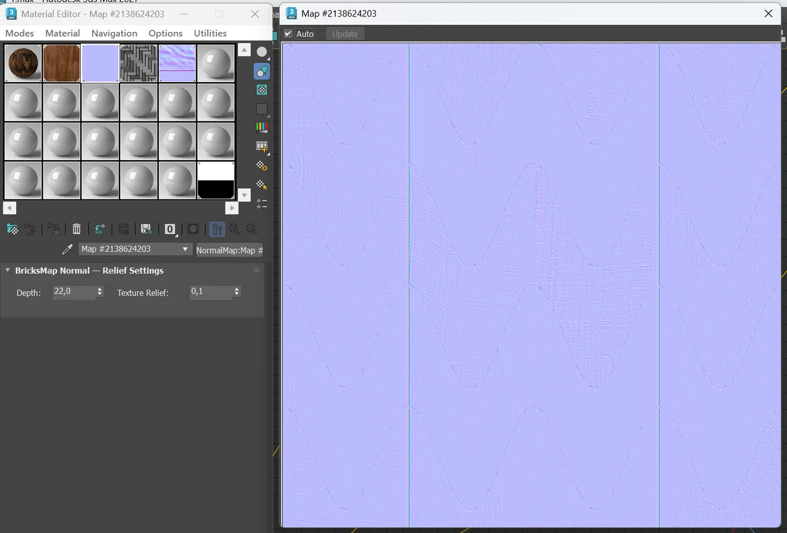787x533 pixels.
Task: Click sample slots scroll left arrow
Action: tap(9, 208)
